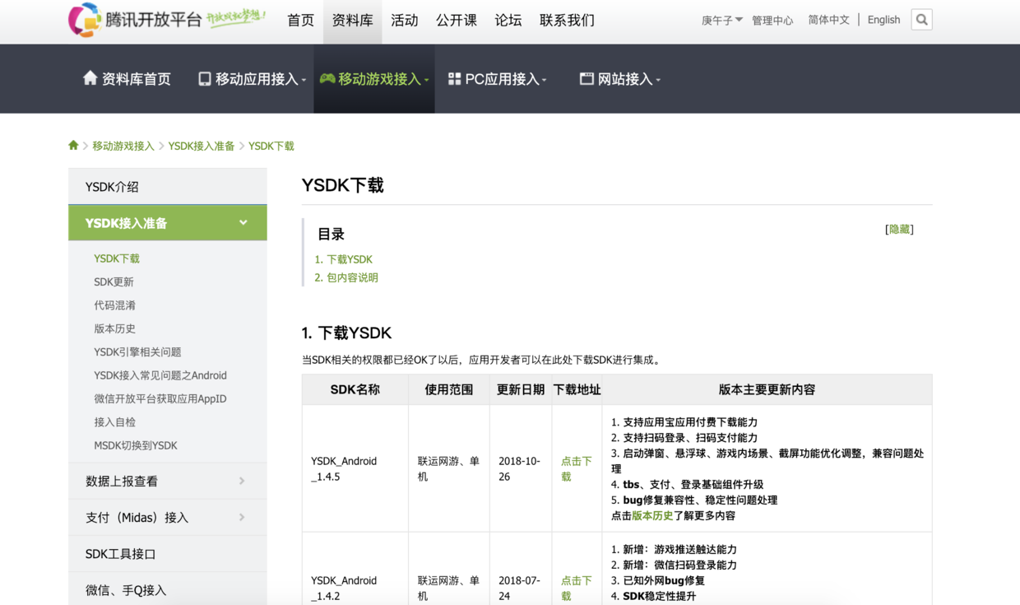
Task: Jump to 2. 包内容说明 in contents
Action: click(x=346, y=278)
